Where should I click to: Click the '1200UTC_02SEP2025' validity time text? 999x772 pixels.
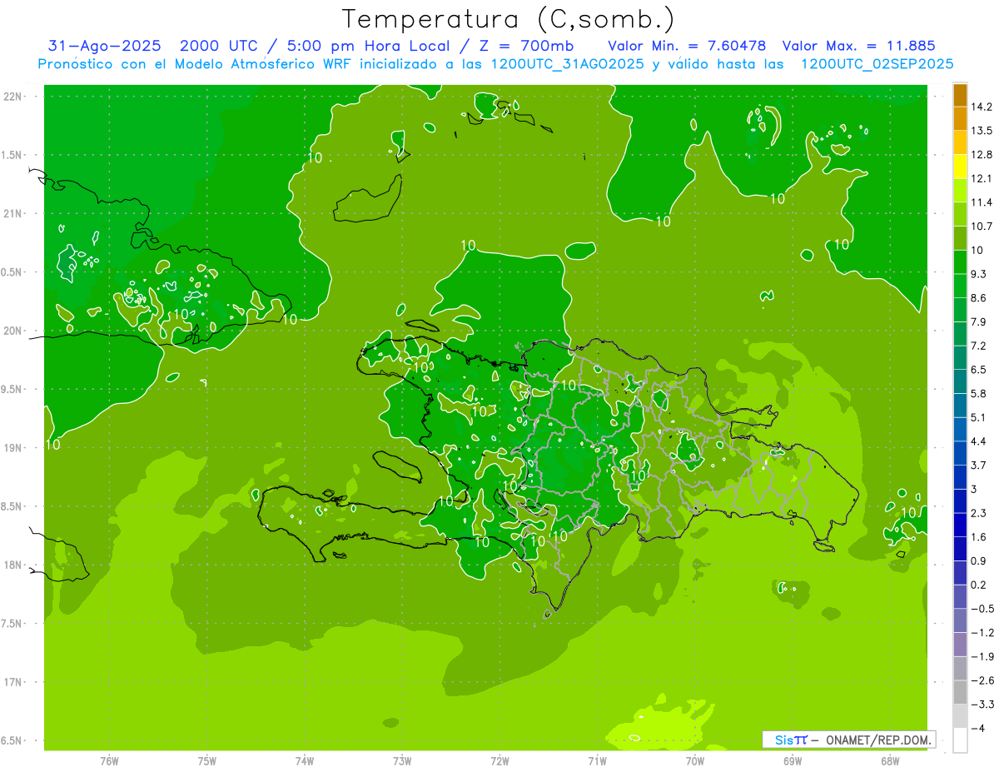click(x=877, y=64)
